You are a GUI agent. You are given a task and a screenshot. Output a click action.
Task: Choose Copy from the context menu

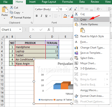coord(91,19)
